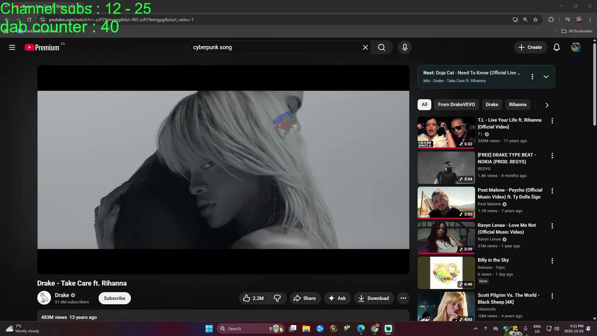
Task: Open Windows taskbar Search box
Action: [252, 329]
